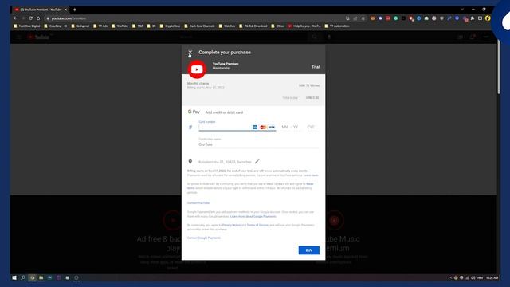Open a new browser tab
The height and width of the screenshot is (287, 510).
point(74,10)
